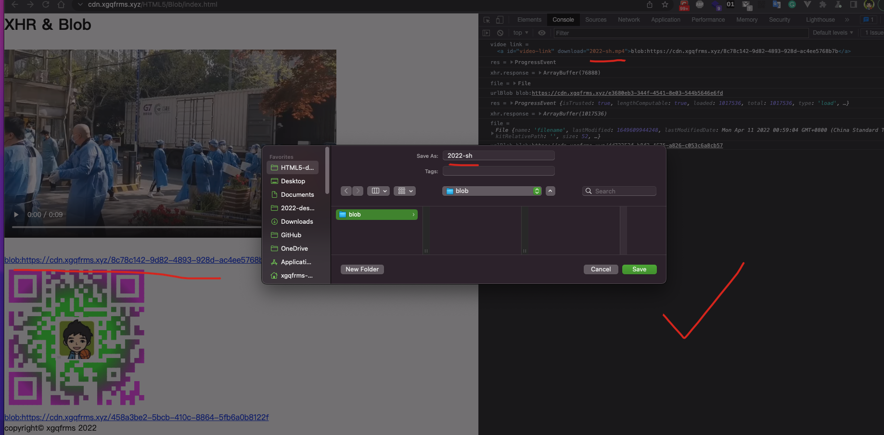Screen dimensions: 884x435
Task: Click the Tags input field
Action: (x=499, y=171)
